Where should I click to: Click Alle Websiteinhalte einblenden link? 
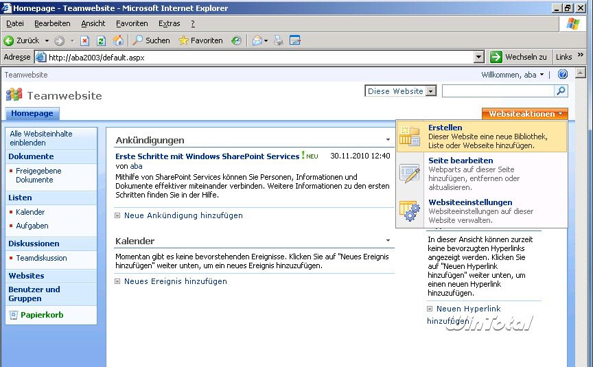click(x=41, y=139)
